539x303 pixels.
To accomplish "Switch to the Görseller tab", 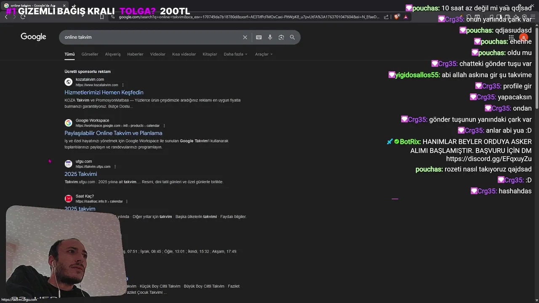I will pos(90,54).
